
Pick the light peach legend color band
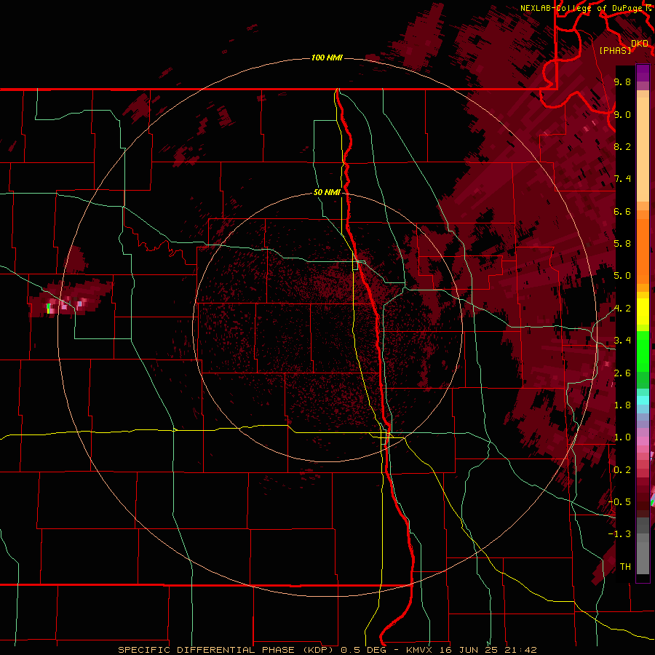tap(643, 151)
